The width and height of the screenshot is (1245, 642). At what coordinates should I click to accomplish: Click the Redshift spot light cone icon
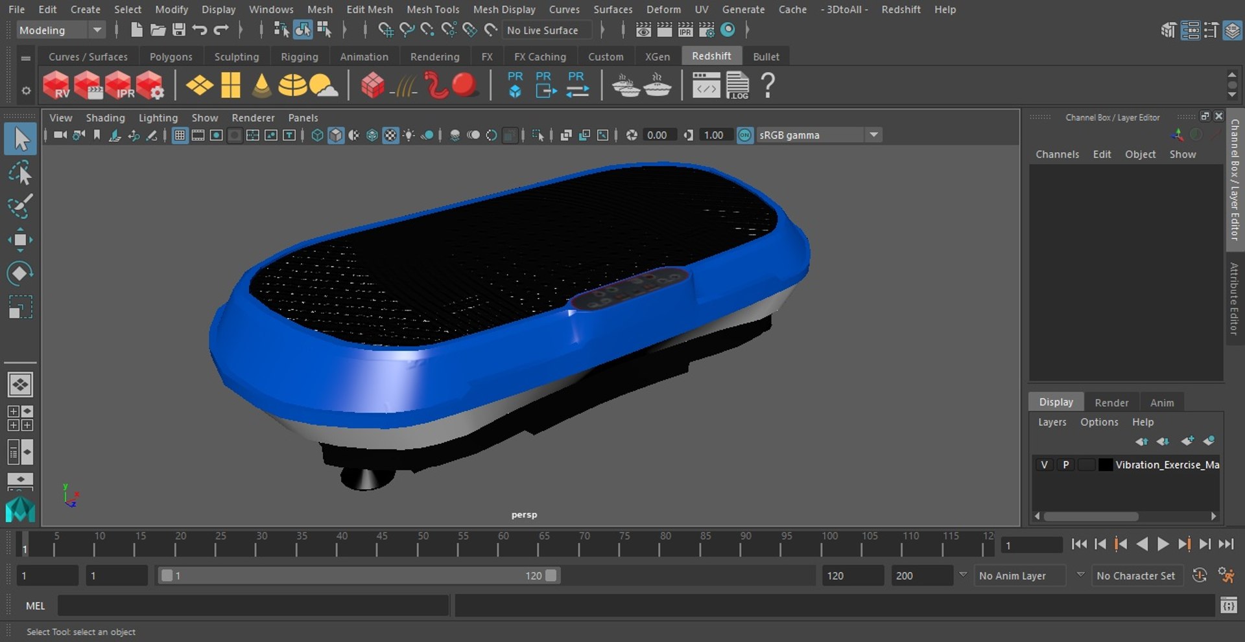coord(261,86)
